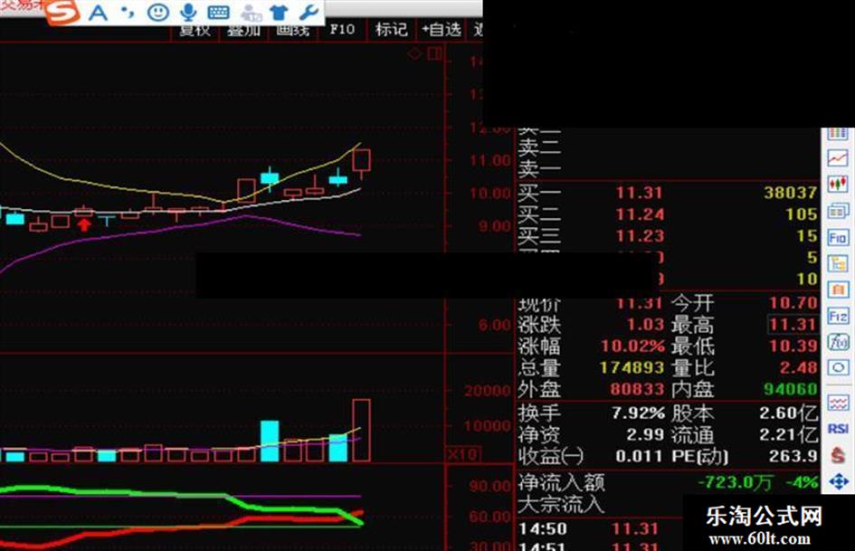The height and width of the screenshot is (551, 855).
Task: Click PE(动) value 263.9
Action: 793,456
